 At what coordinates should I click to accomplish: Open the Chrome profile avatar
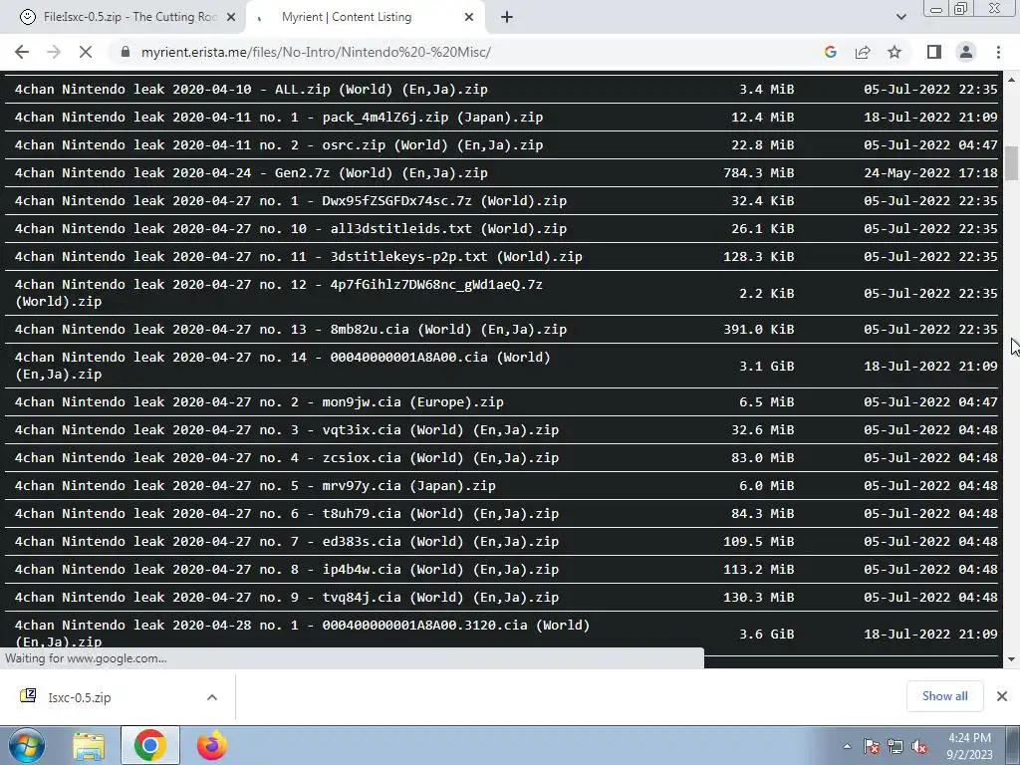tap(966, 52)
